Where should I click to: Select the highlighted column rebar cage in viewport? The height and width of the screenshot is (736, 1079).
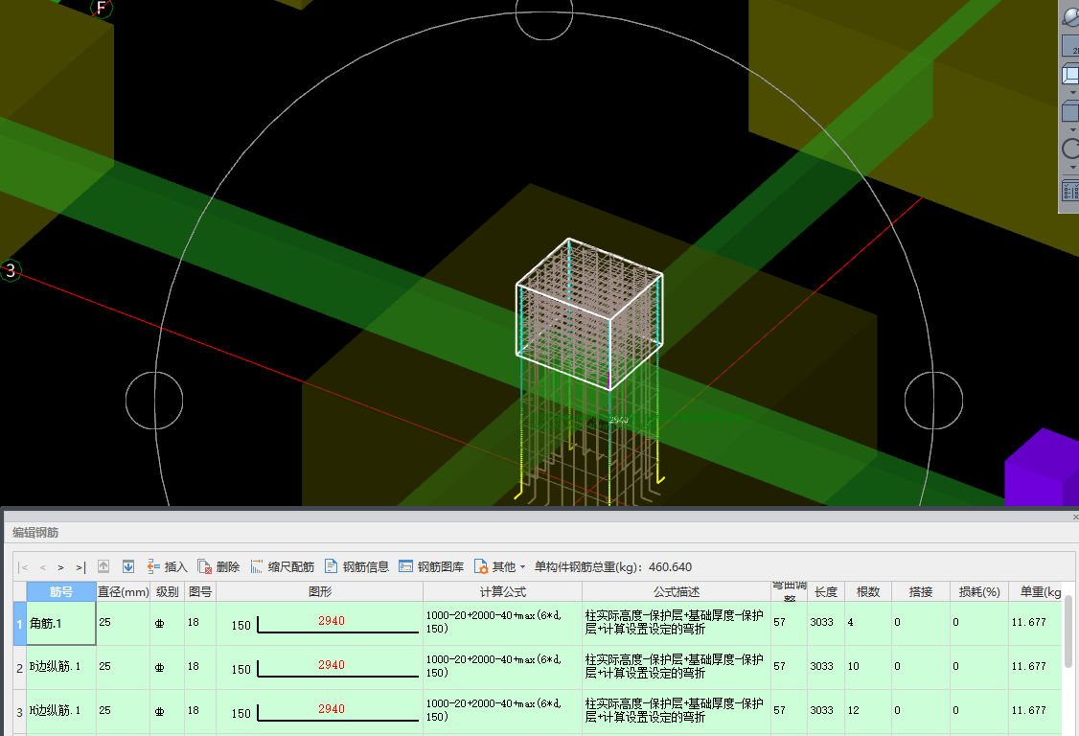(x=589, y=314)
